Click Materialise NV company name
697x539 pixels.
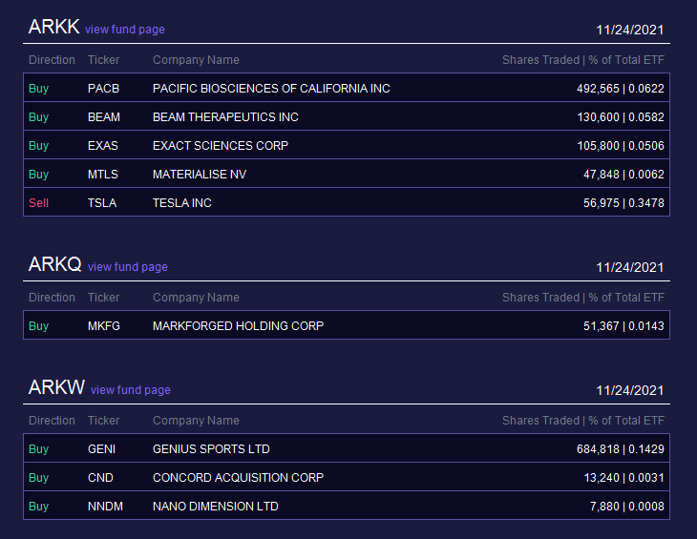coord(200,174)
